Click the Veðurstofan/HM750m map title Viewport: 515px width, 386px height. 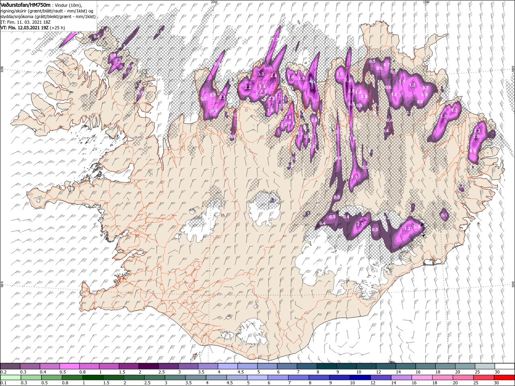click(x=25, y=5)
